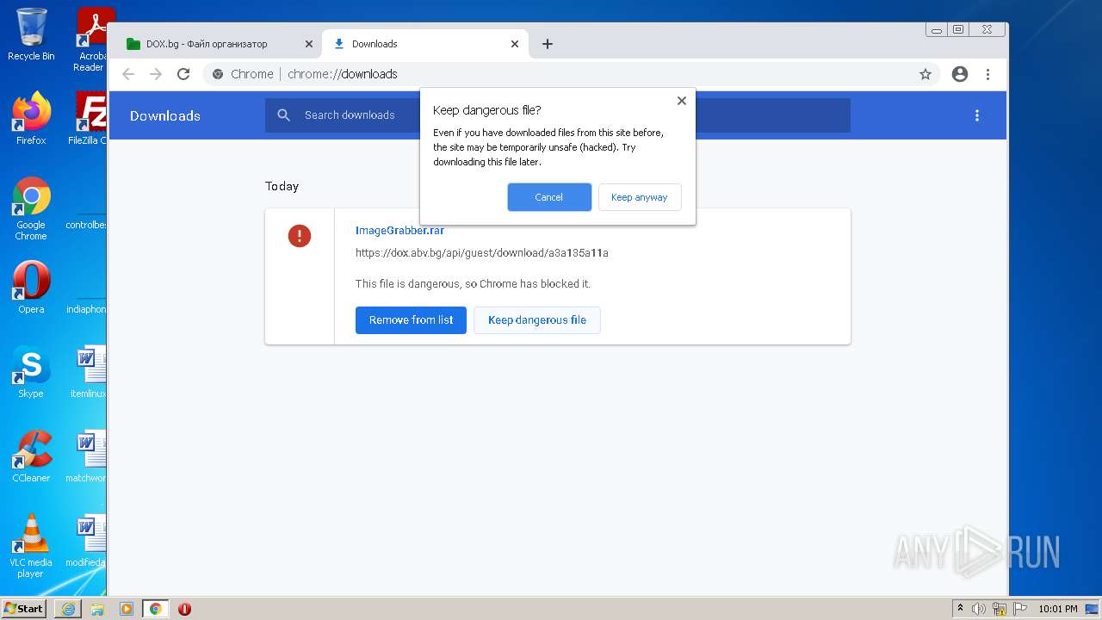The image size is (1102, 620).
Task: Open Internet Explorer from taskbar
Action: coord(68,609)
